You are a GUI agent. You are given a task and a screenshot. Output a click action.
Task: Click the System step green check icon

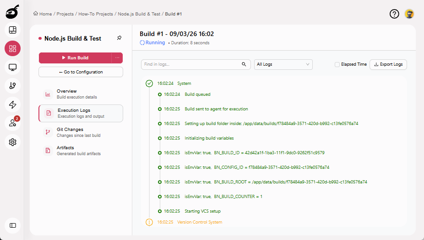pyautogui.click(x=149, y=83)
